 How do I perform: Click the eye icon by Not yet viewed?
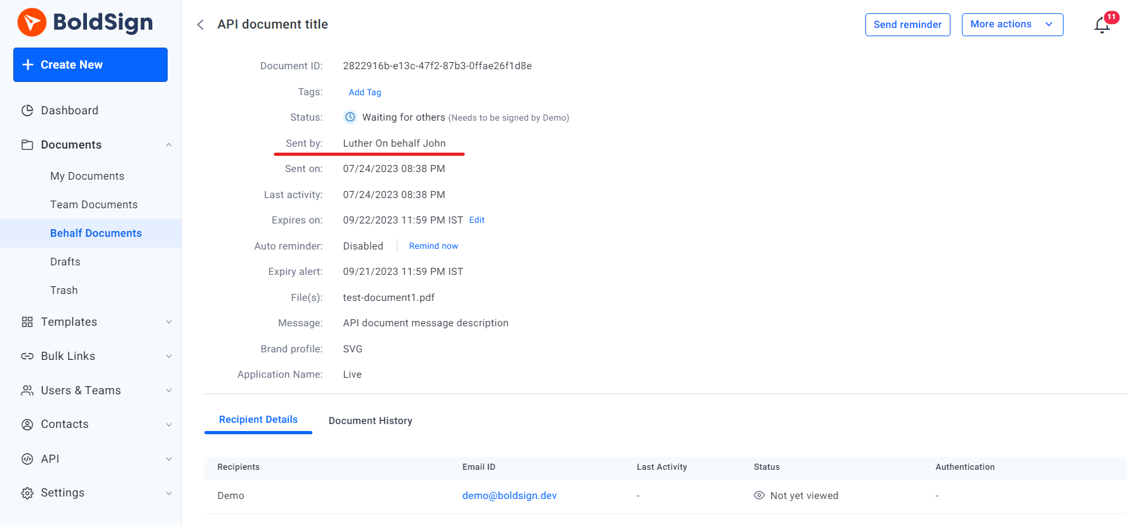tap(759, 495)
